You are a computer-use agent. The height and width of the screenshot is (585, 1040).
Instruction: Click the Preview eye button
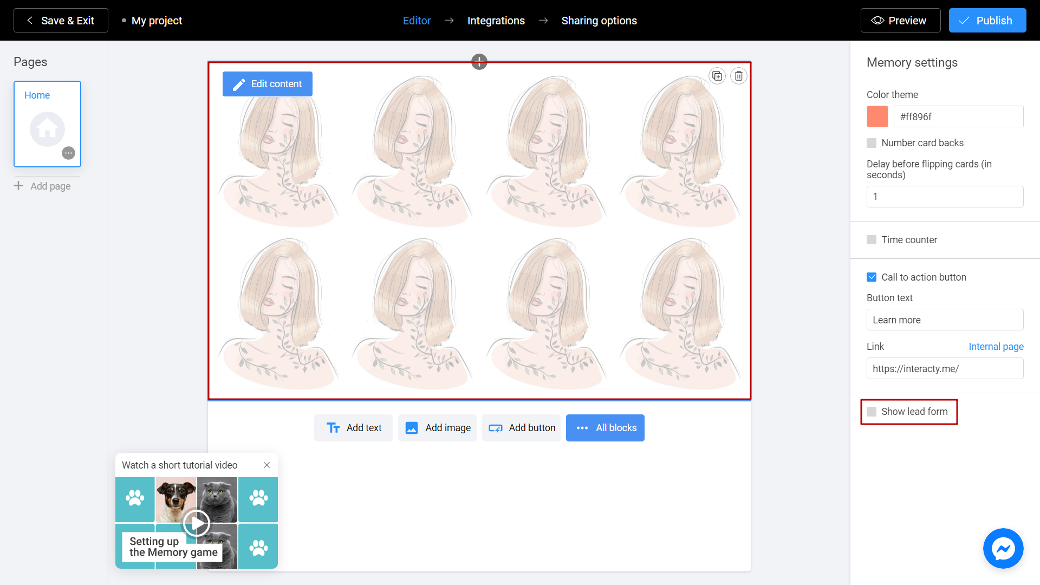[x=900, y=21]
